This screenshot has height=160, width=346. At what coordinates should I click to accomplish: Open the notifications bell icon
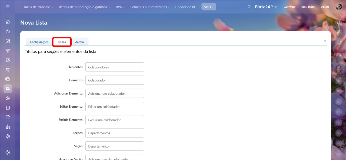tap(338, 23)
